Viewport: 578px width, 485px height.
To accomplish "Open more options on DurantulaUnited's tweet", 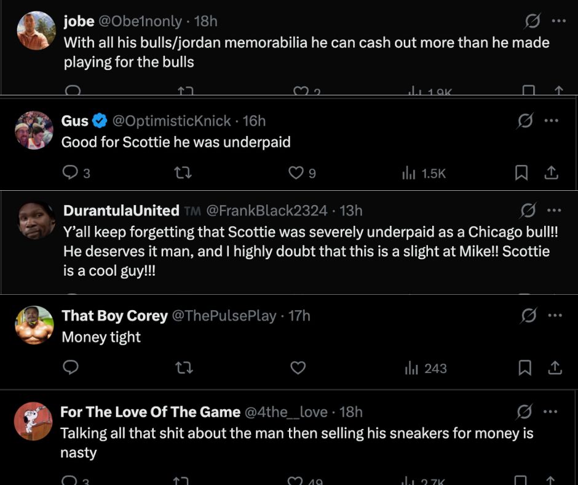I will click(554, 210).
